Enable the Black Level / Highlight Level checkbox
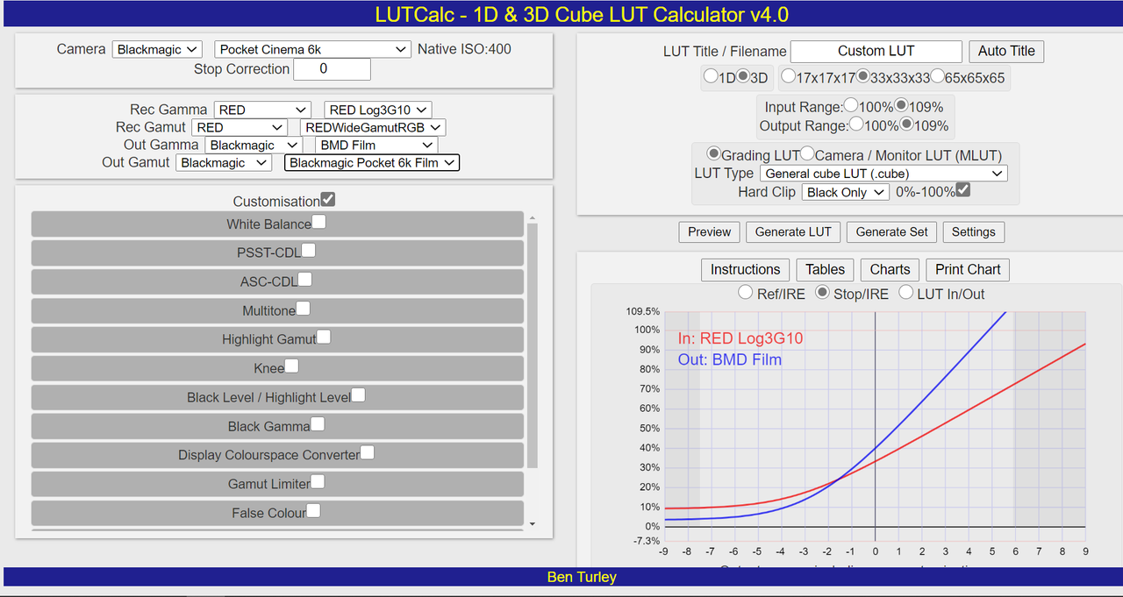 358,395
